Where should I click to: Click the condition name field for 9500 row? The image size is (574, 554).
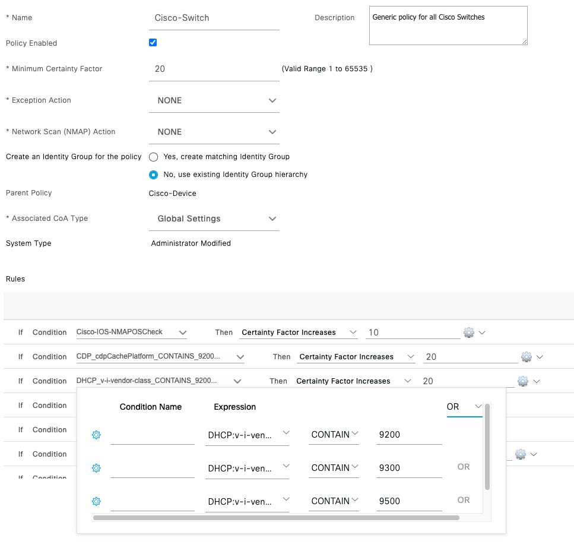(153, 502)
